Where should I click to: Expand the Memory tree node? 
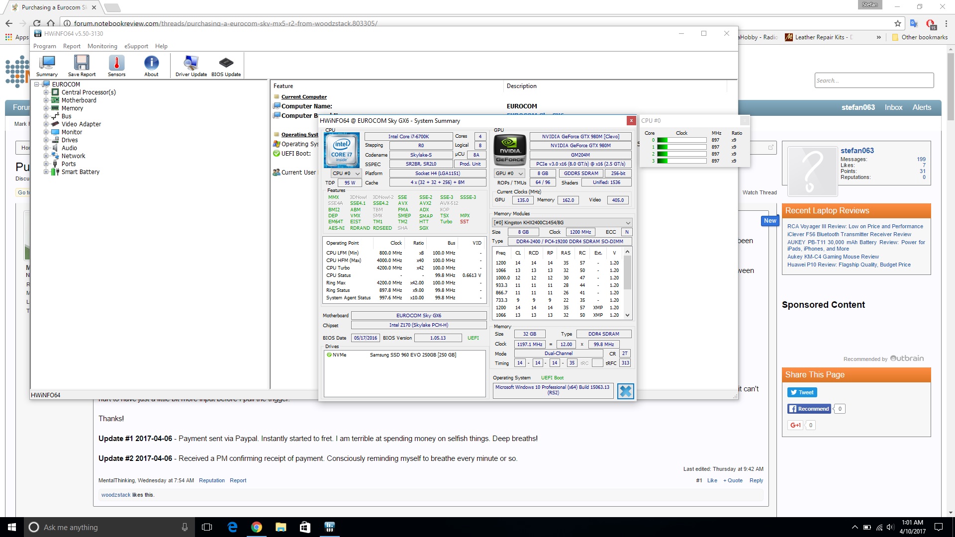46,108
